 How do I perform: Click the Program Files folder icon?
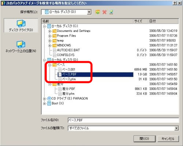[55, 36]
